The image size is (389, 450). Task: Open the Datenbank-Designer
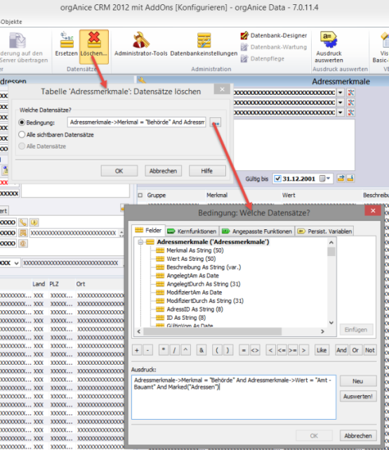(273, 36)
